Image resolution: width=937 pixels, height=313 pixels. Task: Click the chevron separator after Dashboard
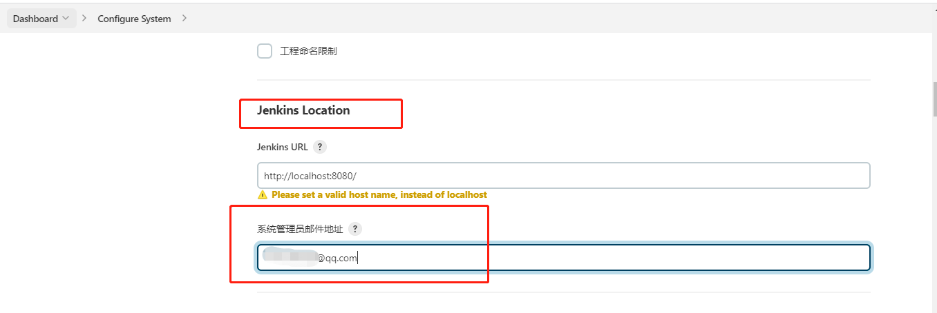(84, 19)
